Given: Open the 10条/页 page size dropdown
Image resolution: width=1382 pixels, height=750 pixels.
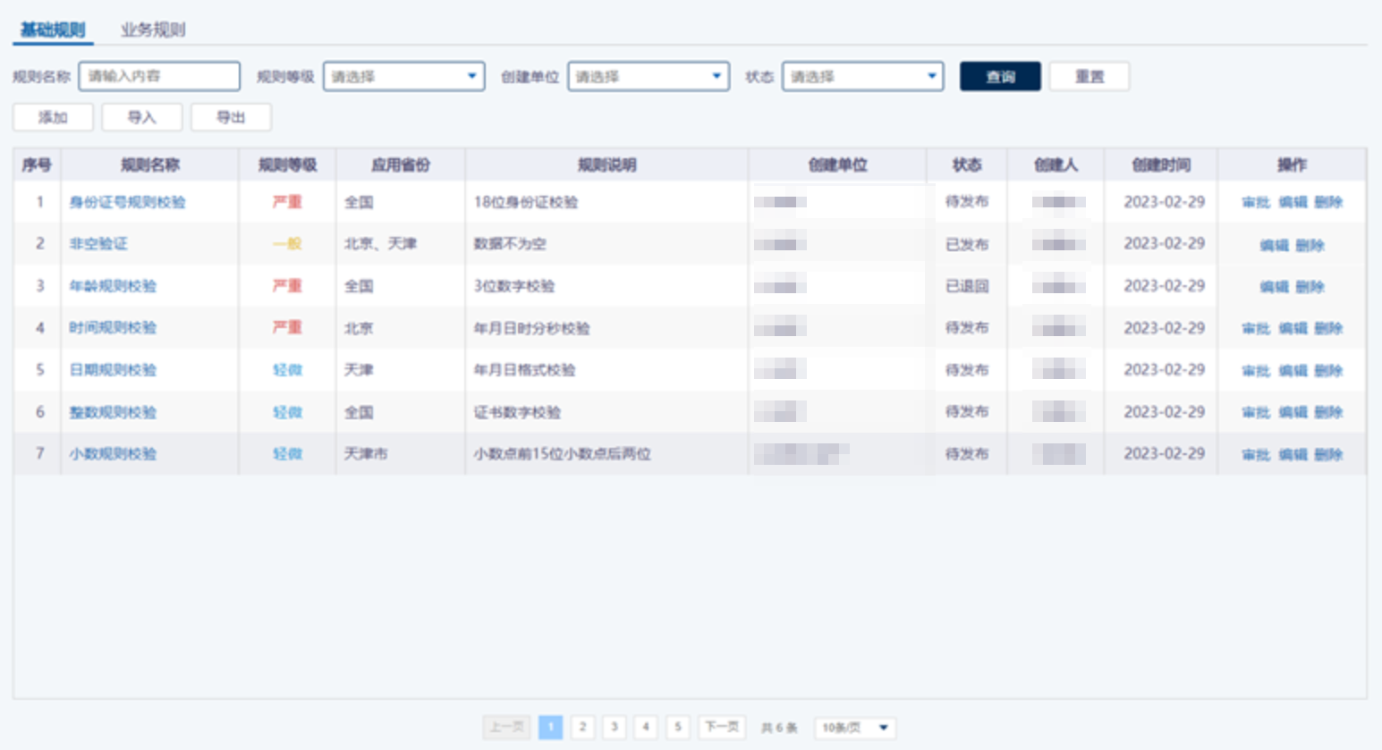Looking at the screenshot, I should click(x=855, y=728).
